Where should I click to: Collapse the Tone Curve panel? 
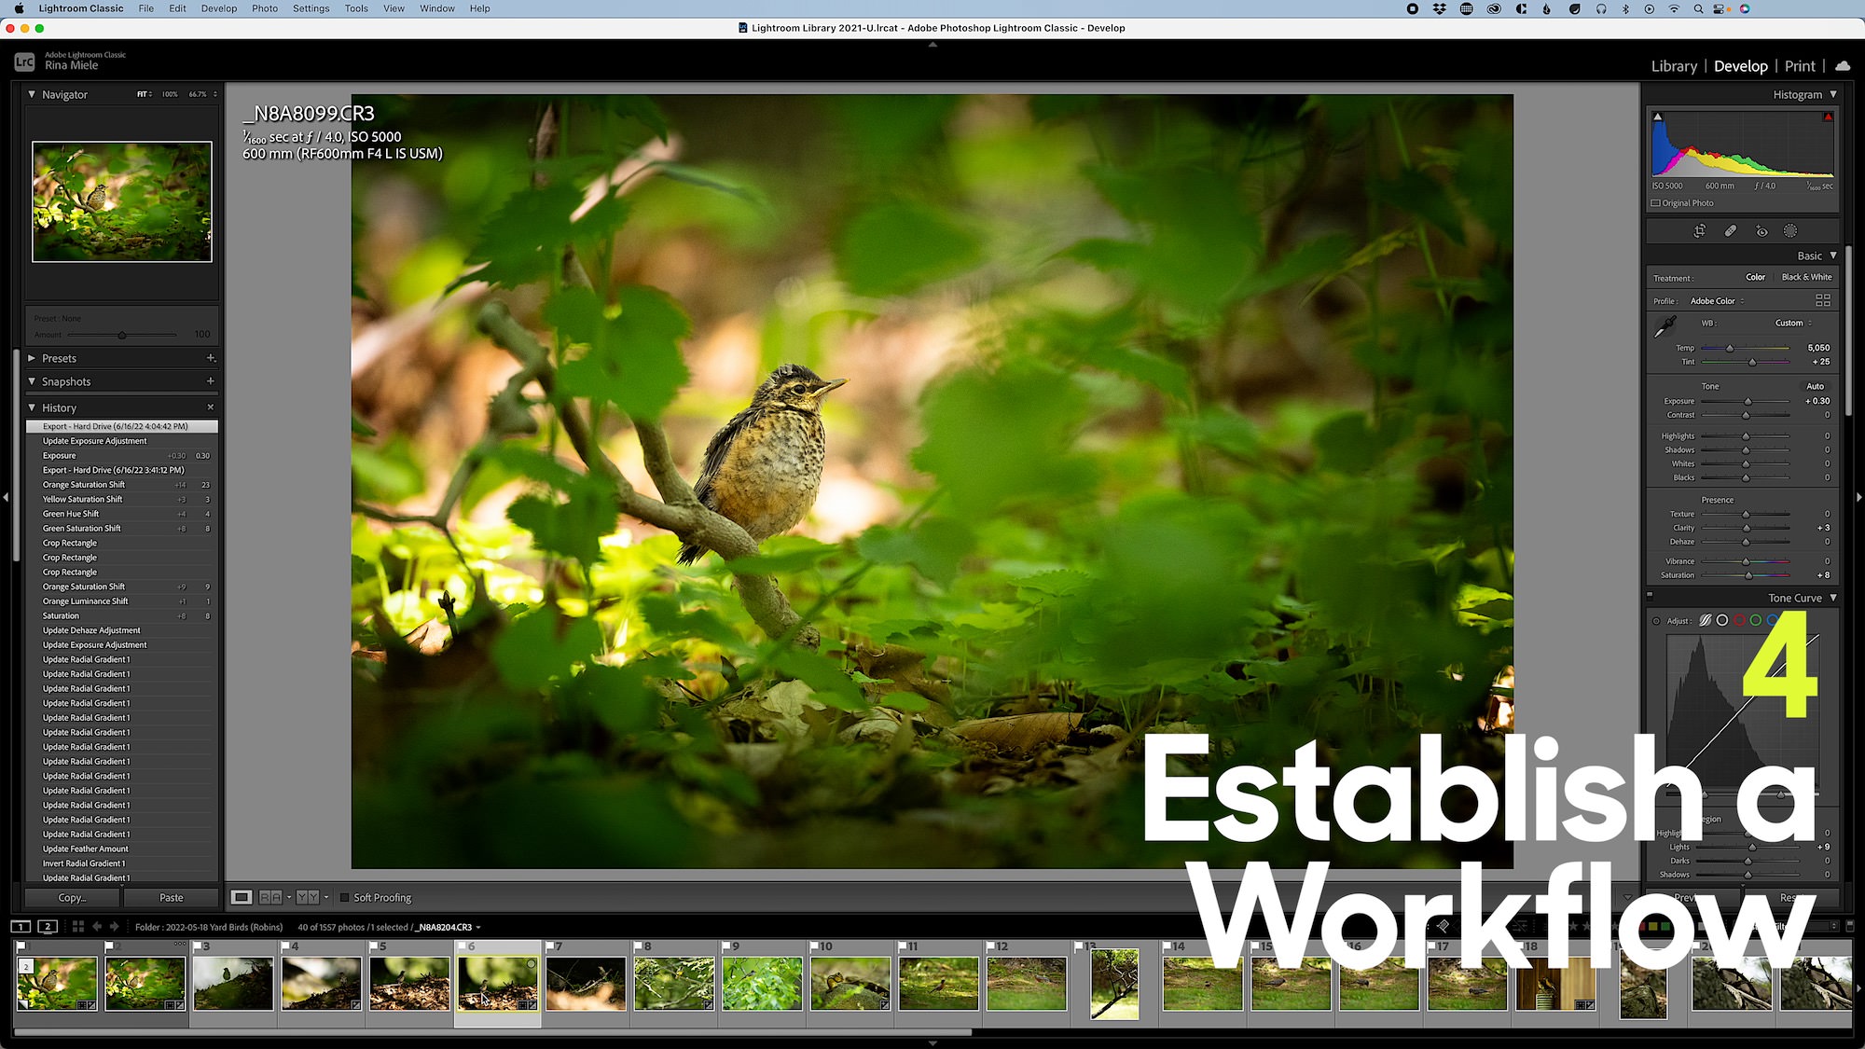point(1833,598)
